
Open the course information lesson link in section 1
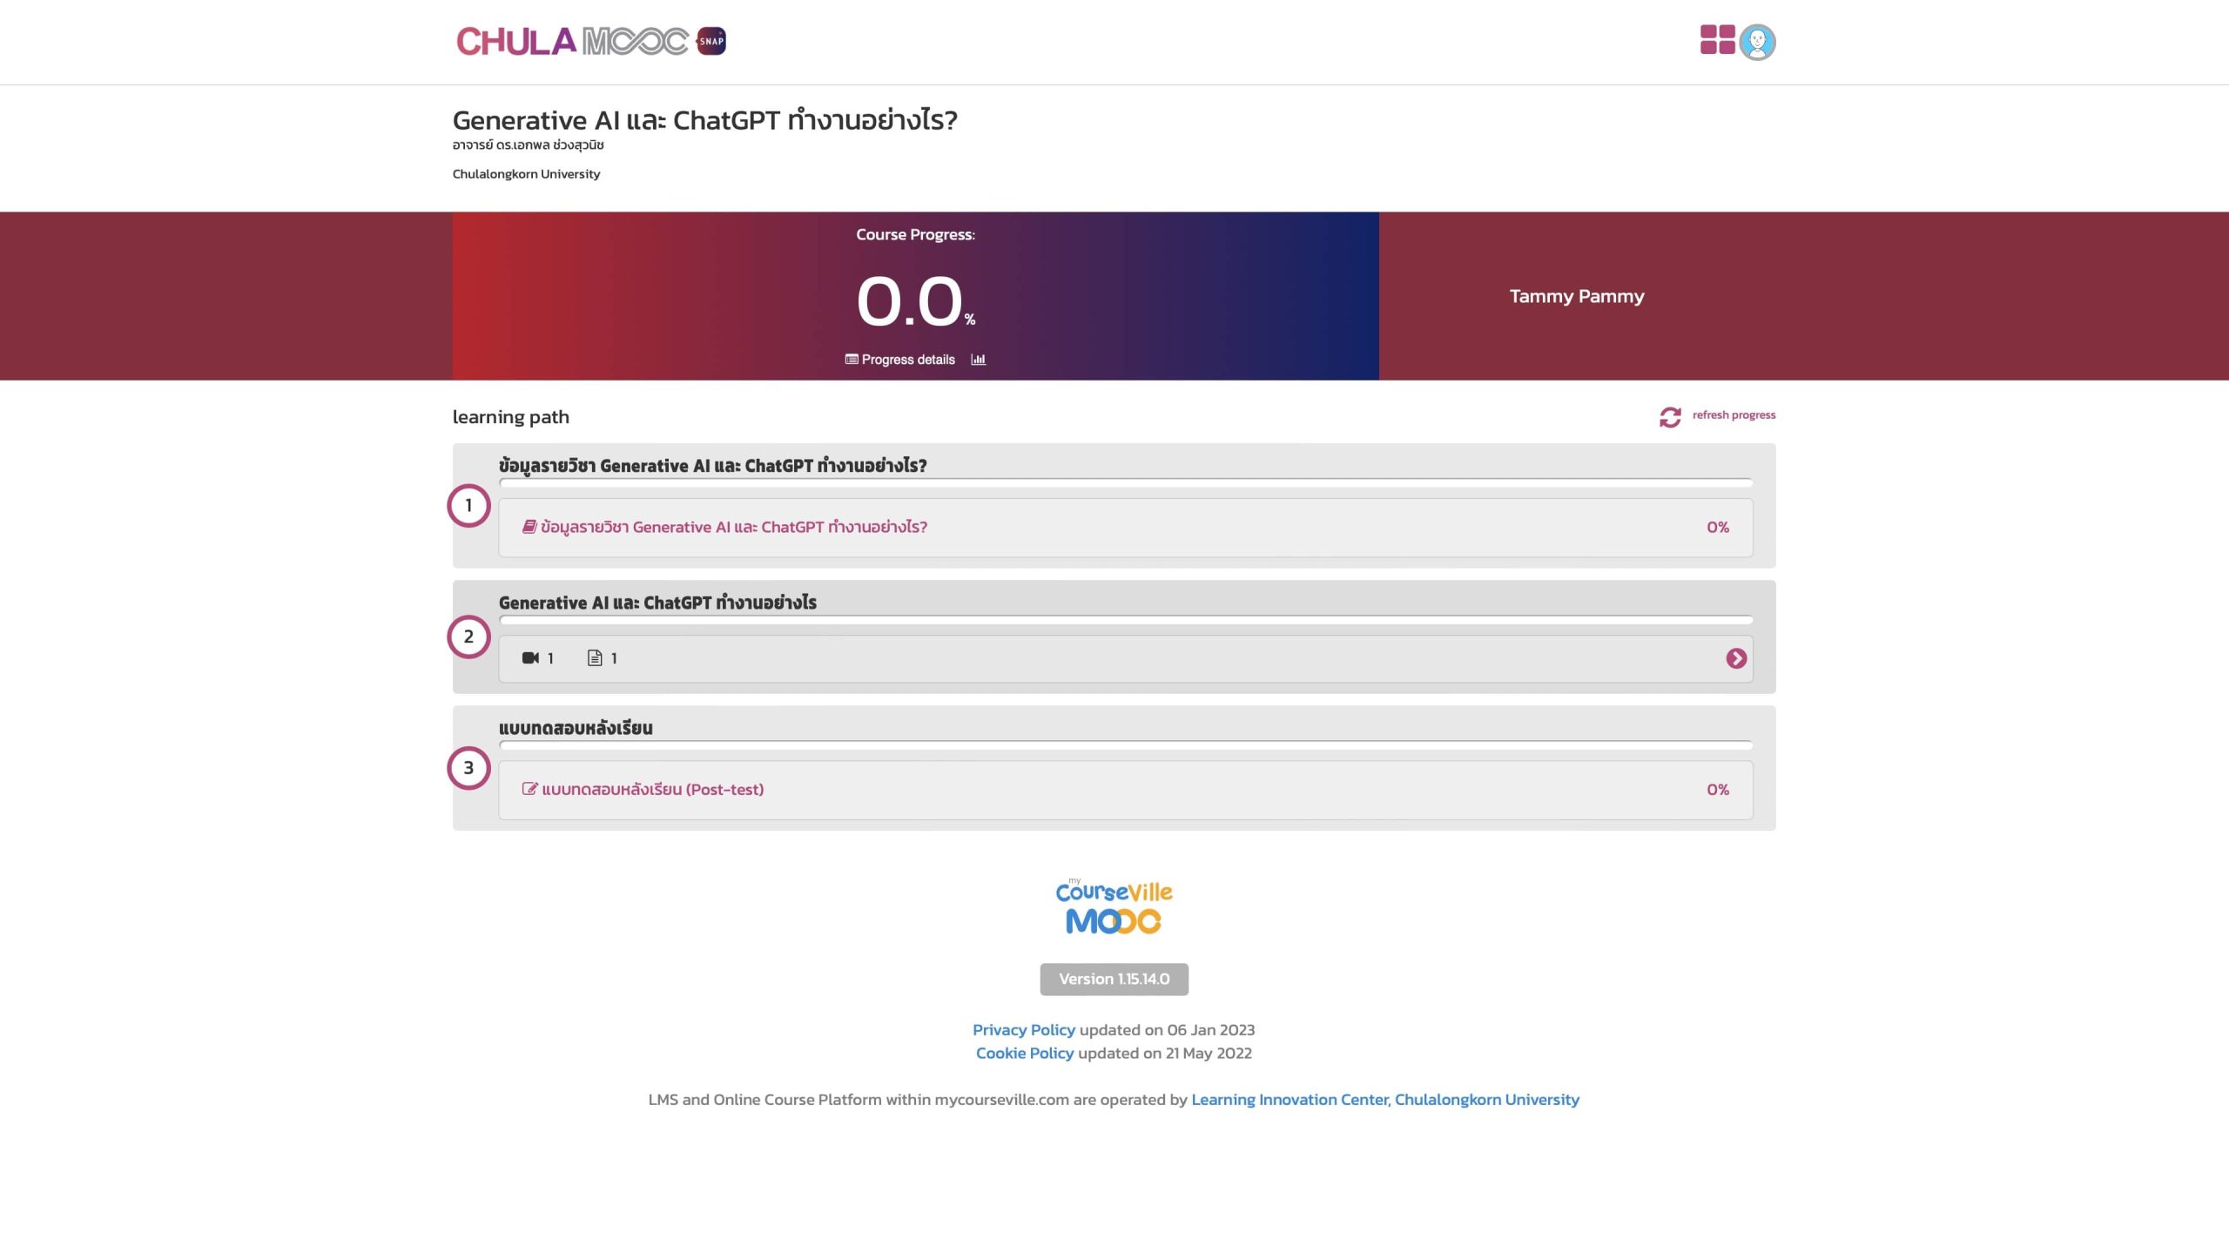pos(733,528)
